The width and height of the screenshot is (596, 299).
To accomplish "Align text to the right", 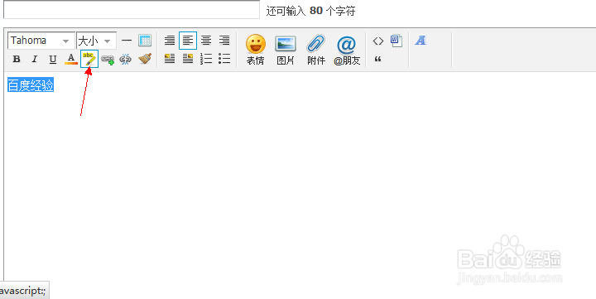I will pos(224,41).
